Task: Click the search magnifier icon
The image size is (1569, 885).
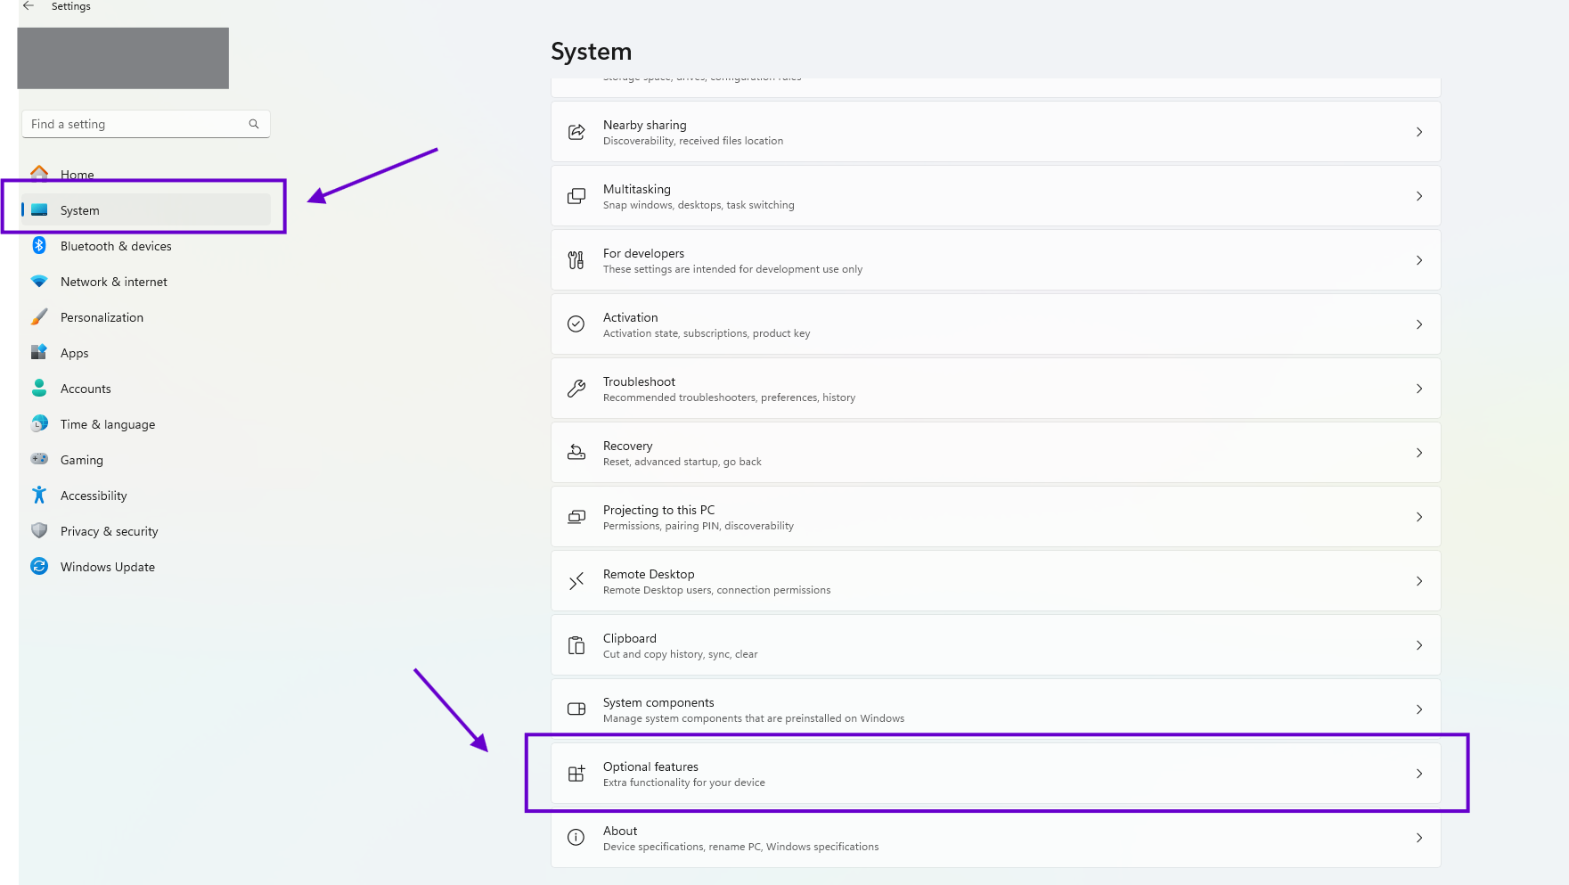Action: (x=254, y=124)
